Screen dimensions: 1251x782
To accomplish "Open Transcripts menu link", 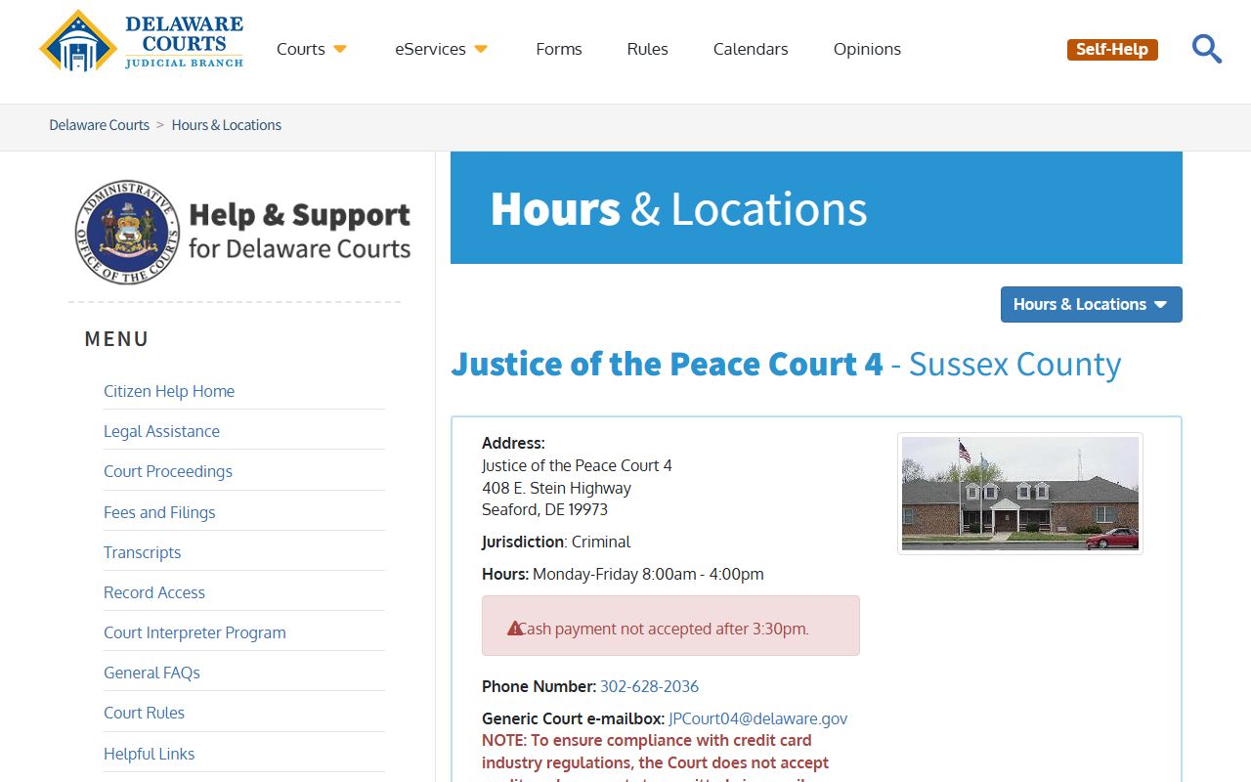I will click(x=142, y=552).
